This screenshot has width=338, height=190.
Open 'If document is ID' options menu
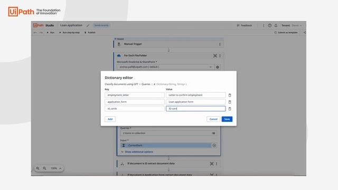click(x=217, y=164)
